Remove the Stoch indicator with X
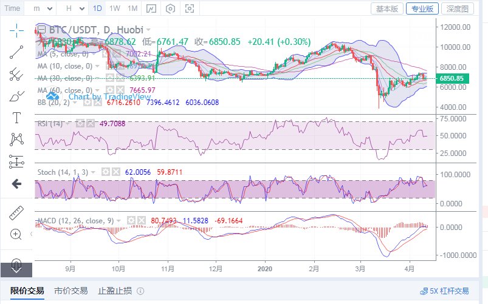Image resolution: width=488 pixels, height=304 pixels. 116,172
